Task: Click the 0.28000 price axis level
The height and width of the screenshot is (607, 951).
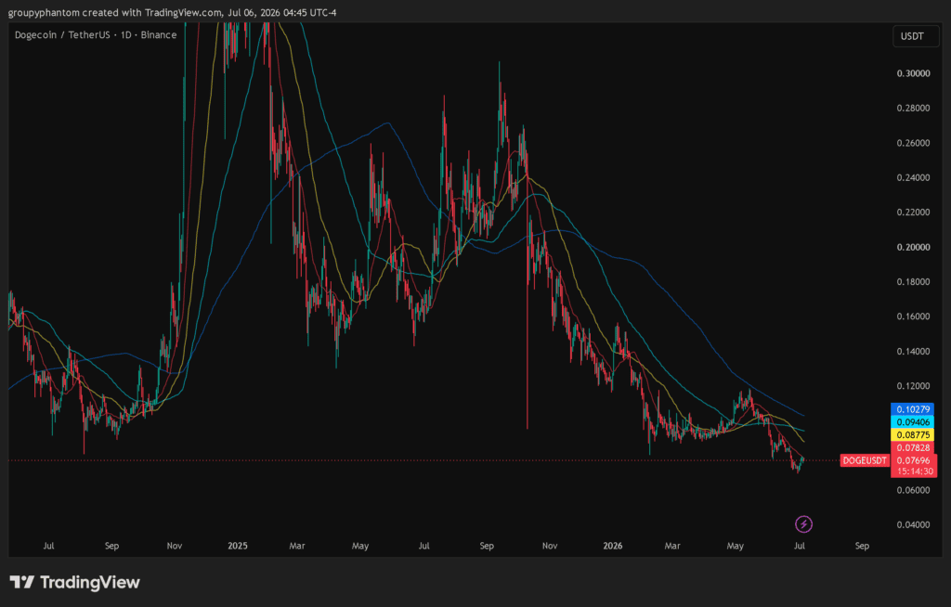Action: coord(914,108)
